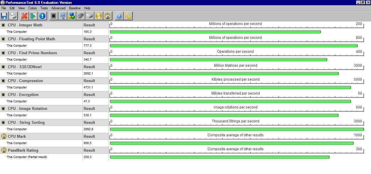The height and width of the screenshot is (174, 371).
Task: Run the memory test RAM chip icon
Action: (x=80, y=16)
